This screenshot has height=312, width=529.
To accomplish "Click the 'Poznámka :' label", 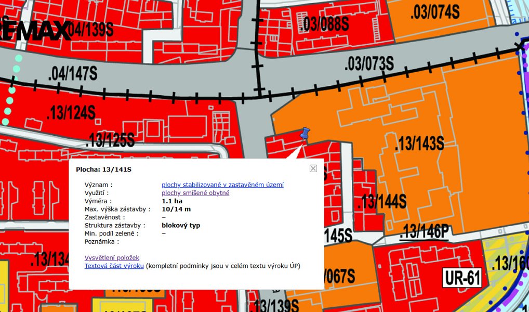I will click(102, 241).
